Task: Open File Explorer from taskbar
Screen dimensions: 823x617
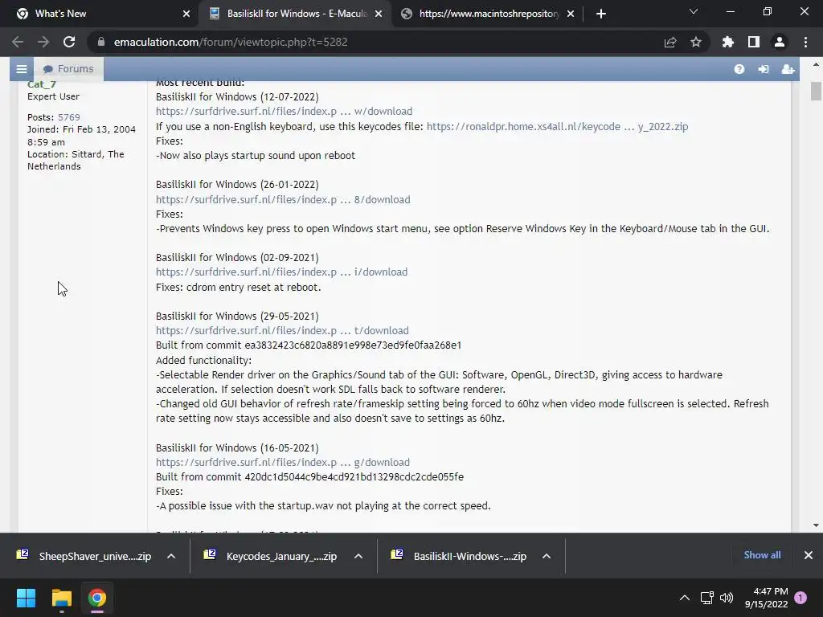Action: (x=61, y=598)
